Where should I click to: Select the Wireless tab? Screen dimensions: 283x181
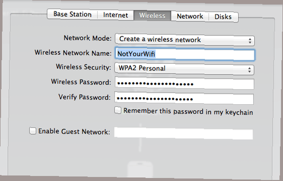152,16
